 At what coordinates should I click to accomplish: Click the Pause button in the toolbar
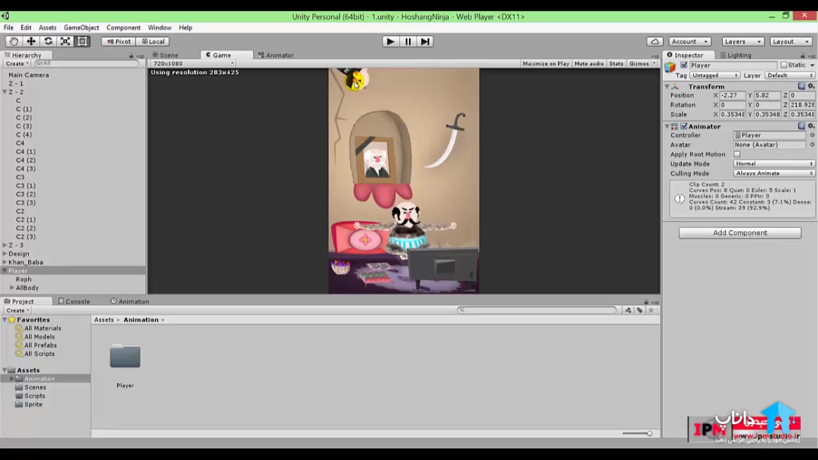point(408,42)
